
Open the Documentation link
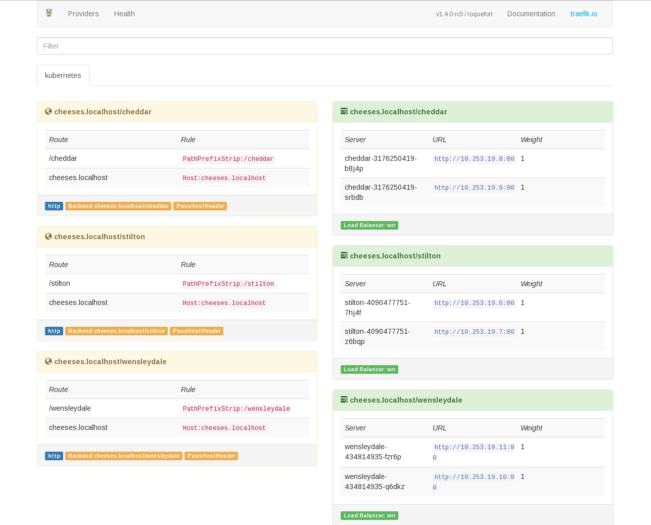coord(531,14)
